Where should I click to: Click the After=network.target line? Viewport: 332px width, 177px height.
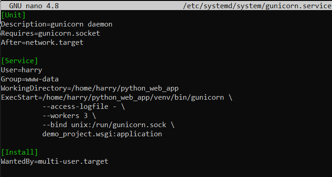(x=42, y=43)
